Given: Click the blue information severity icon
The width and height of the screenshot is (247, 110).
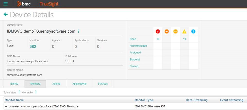Looking at the screenshot, I should click(x=193, y=31).
